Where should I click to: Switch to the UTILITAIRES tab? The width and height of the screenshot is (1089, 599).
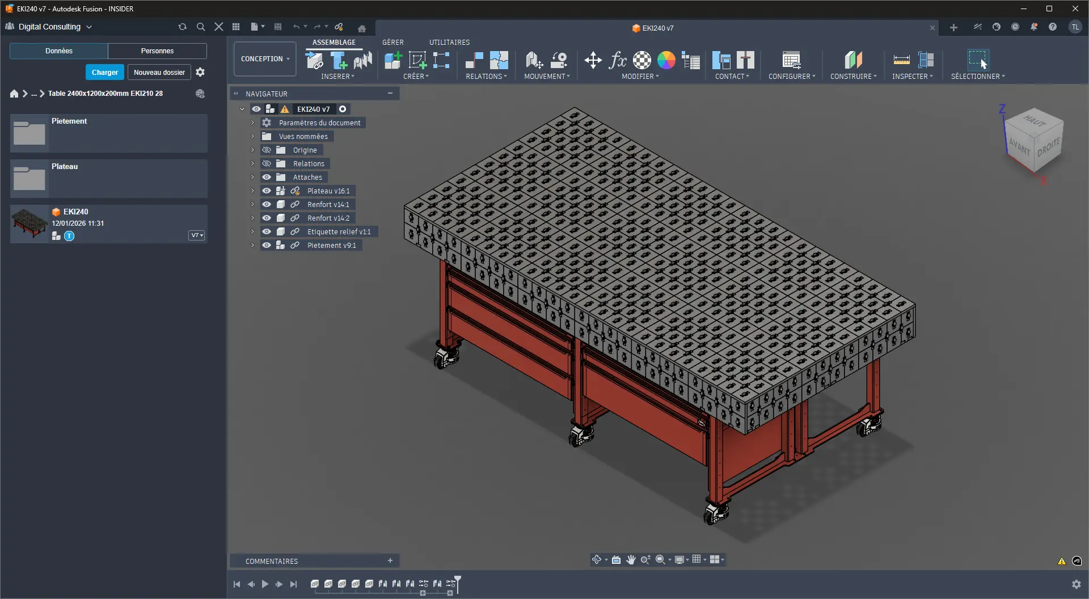pyautogui.click(x=449, y=43)
